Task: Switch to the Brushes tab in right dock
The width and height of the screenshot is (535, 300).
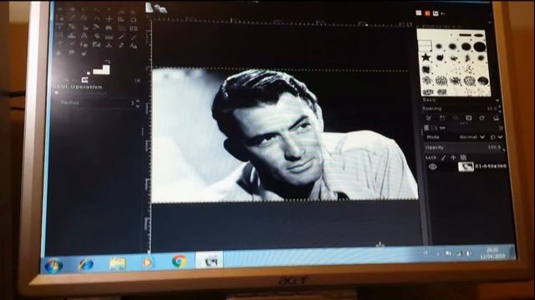Action: 419,13
